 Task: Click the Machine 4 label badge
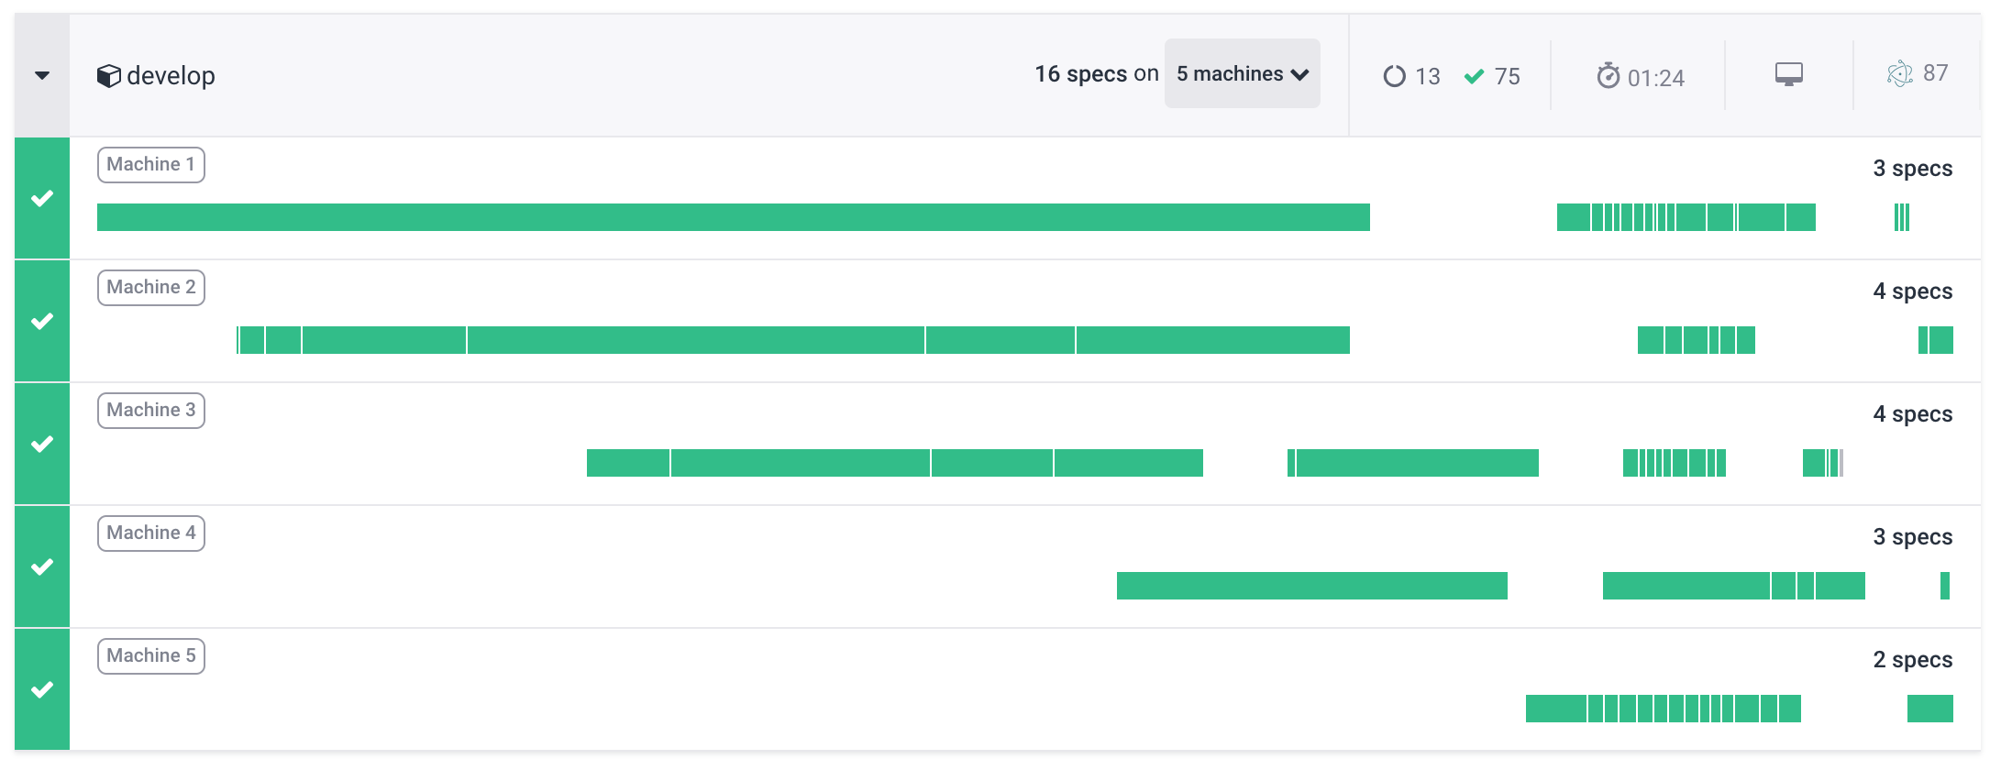click(x=150, y=533)
